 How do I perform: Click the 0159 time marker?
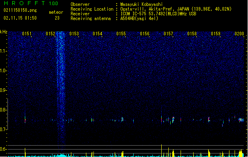click(x=216, y=34)
